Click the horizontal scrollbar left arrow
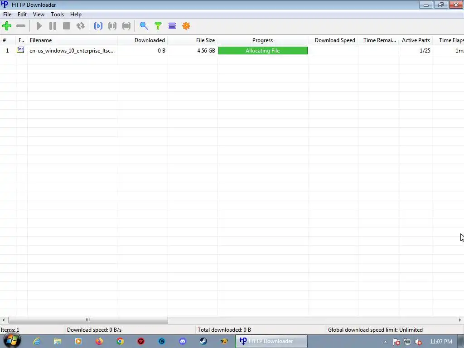464x348 pixels. pyautogui.click(x=3, y=320)
